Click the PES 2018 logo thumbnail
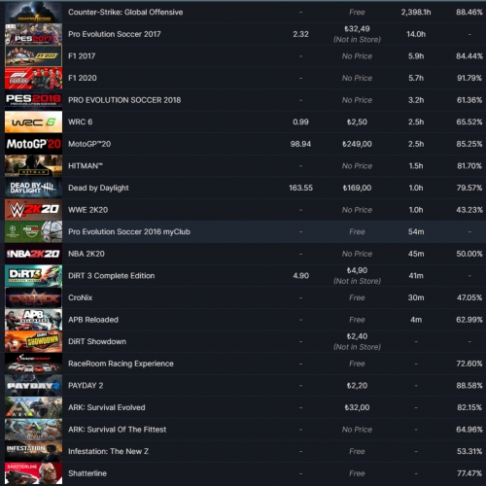The image size is (486, 486). click(x=33, y=100)
